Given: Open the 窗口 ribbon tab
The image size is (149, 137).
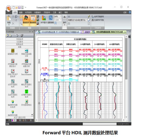Looking at the screenshot, I should (60, 12).
